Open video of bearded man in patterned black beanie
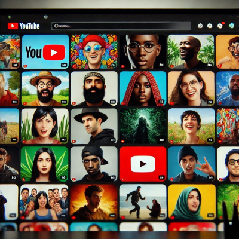Screen dimensions: 239x239 [x=94, y=88]
